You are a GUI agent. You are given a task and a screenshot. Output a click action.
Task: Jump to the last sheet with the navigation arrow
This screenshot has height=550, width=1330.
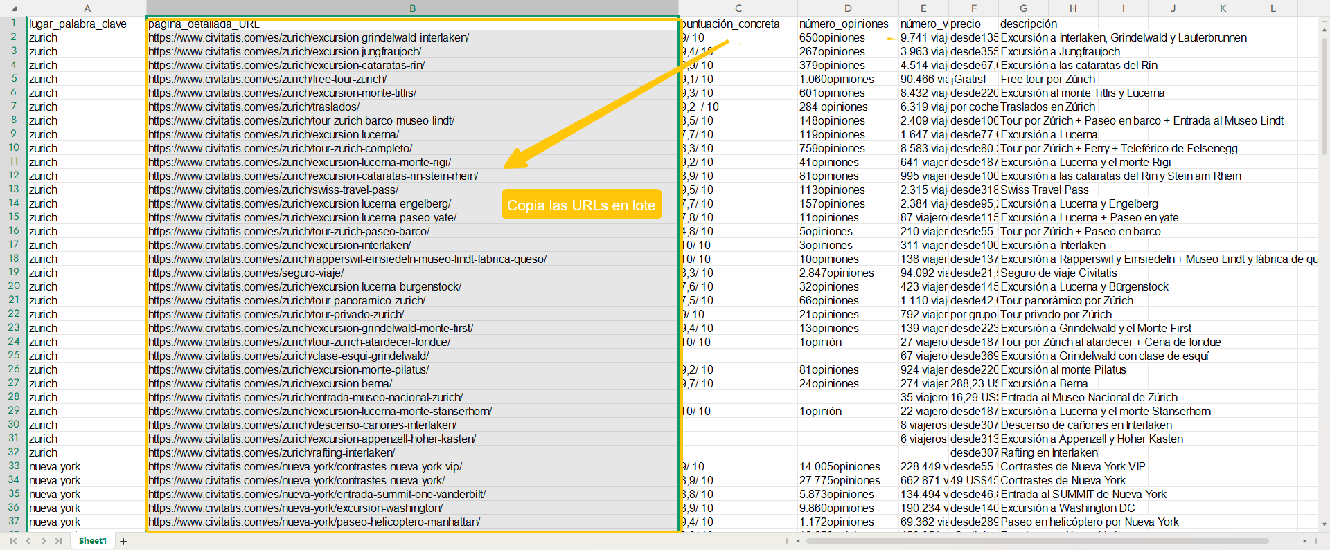(x=58, y=541)
